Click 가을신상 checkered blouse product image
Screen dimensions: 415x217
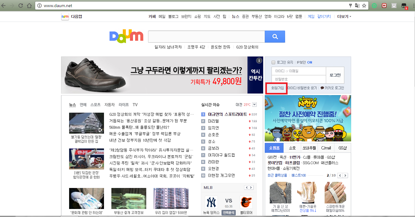coord(280,193)
